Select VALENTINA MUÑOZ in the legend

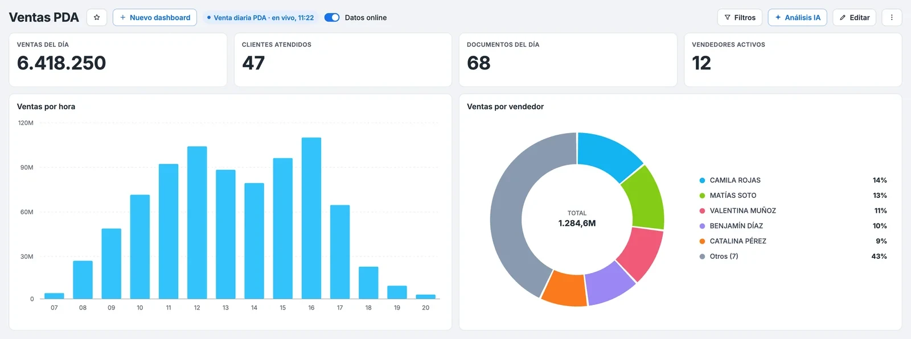pyautogui.click(x=742, y=210)
